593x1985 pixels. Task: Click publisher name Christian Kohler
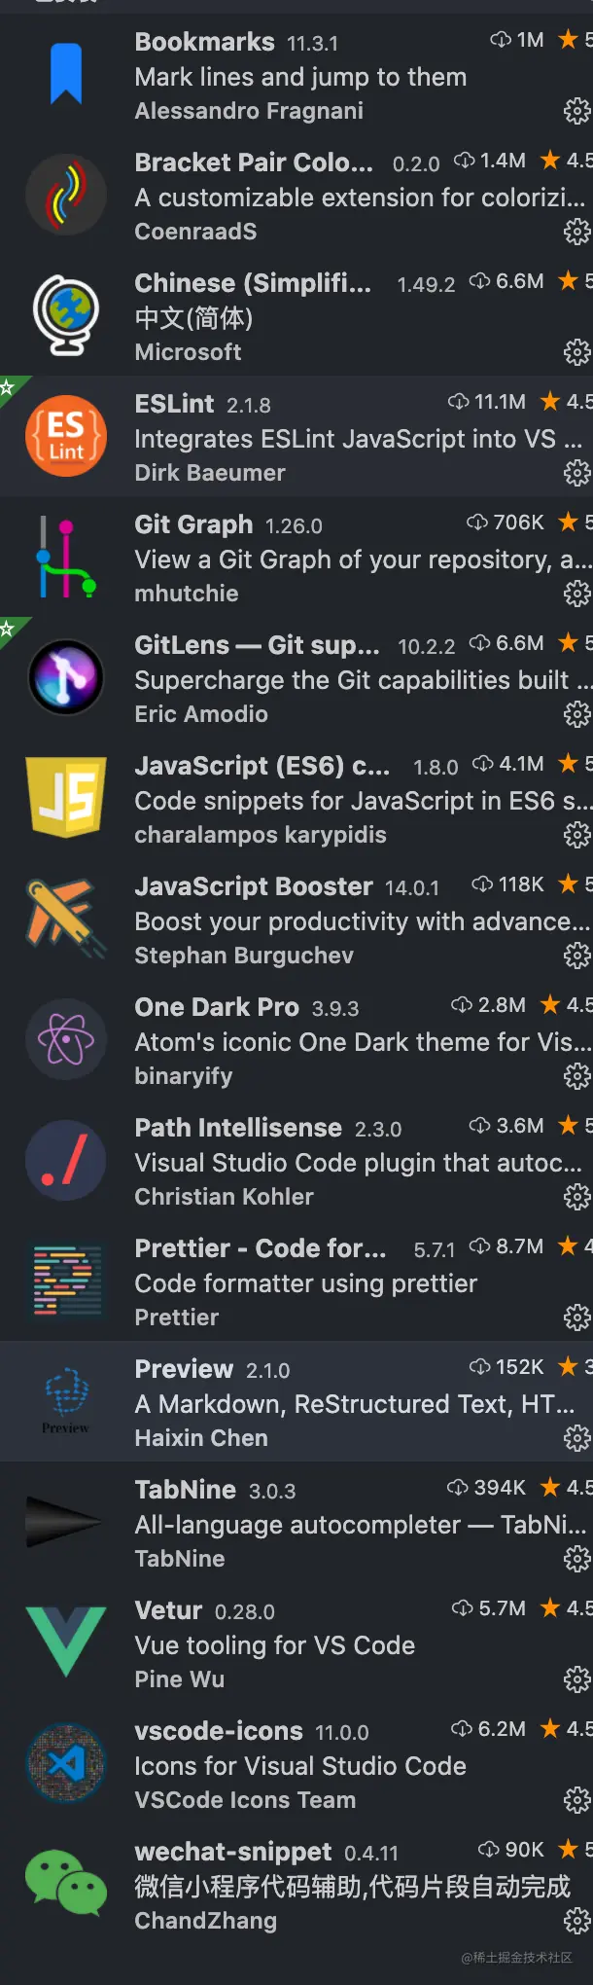coord(224,1197)
